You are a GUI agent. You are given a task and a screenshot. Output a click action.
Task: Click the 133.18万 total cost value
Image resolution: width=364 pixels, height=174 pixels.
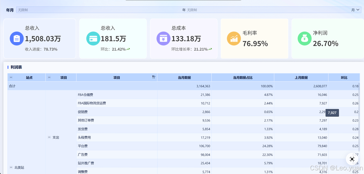pyautogui.click(x=186, y=39)
